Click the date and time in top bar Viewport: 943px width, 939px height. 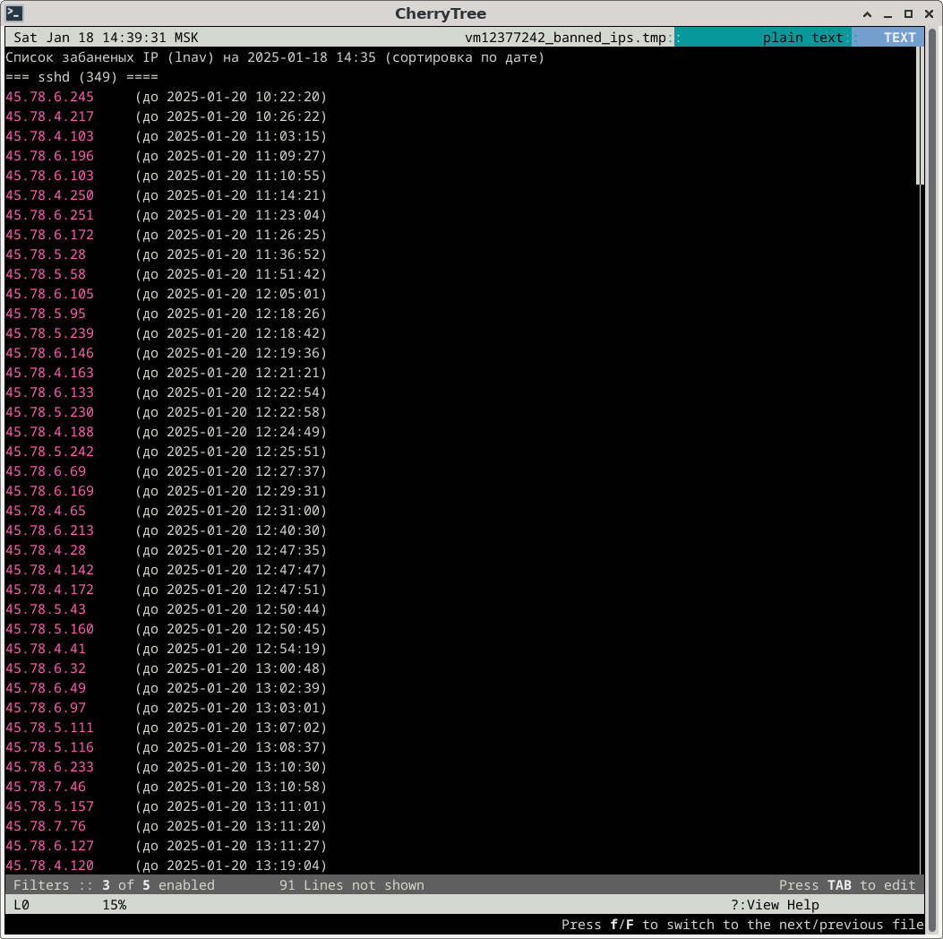click(x=106, y=38)
